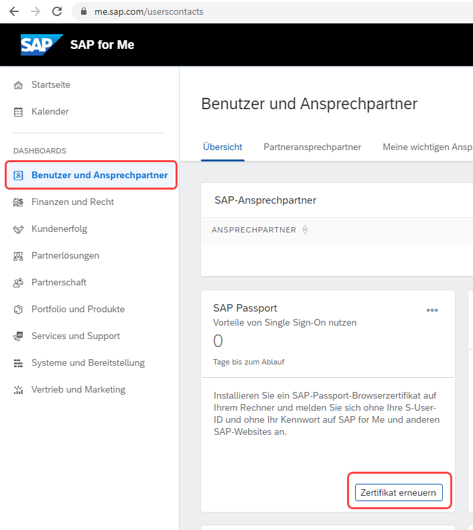The image size is (473, 530).
Task: Open Services und Support icon
Action: tap(18, 336)
